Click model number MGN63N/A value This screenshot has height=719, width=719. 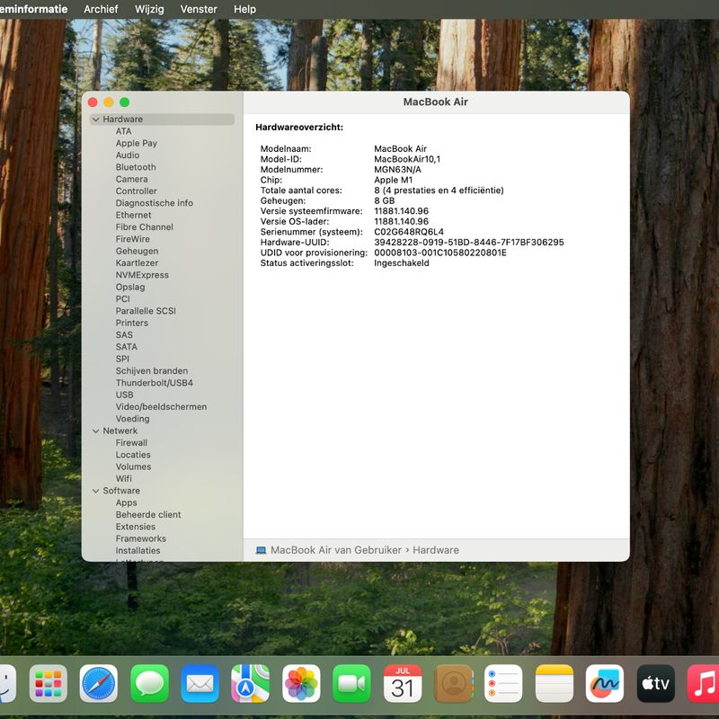(x=397, y=169)
